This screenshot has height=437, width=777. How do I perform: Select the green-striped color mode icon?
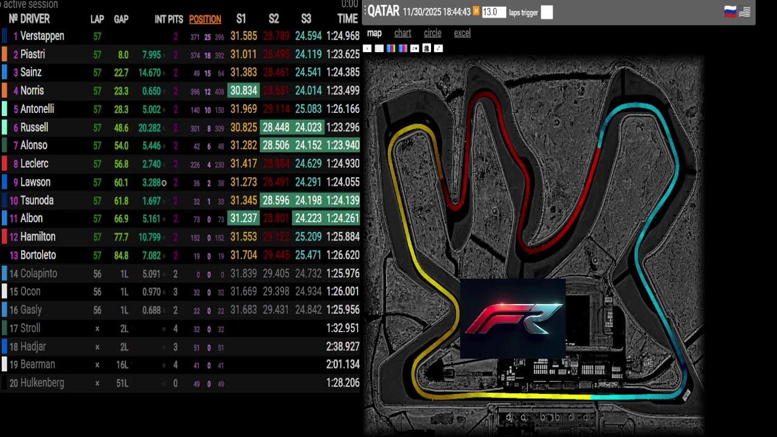pyautogui.click(x=391, y=49)
